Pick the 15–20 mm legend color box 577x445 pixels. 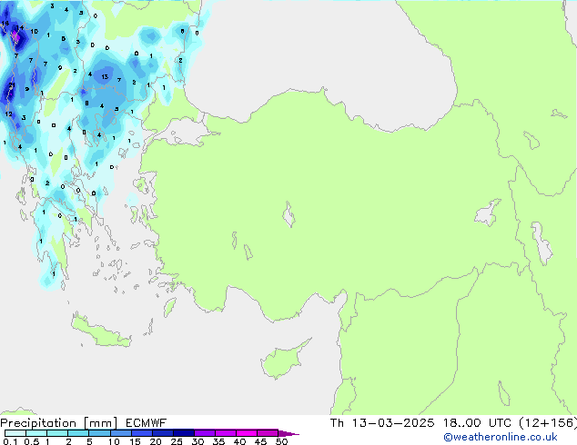pyautogui.click(x=142, y=433)
